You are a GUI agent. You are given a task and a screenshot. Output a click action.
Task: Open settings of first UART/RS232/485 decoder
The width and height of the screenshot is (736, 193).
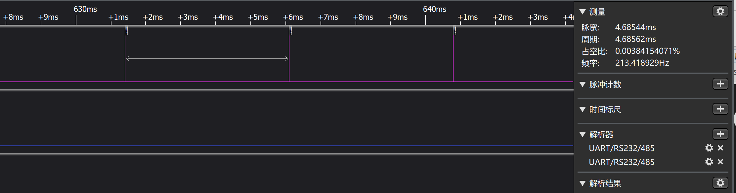(x=709, y=148)
